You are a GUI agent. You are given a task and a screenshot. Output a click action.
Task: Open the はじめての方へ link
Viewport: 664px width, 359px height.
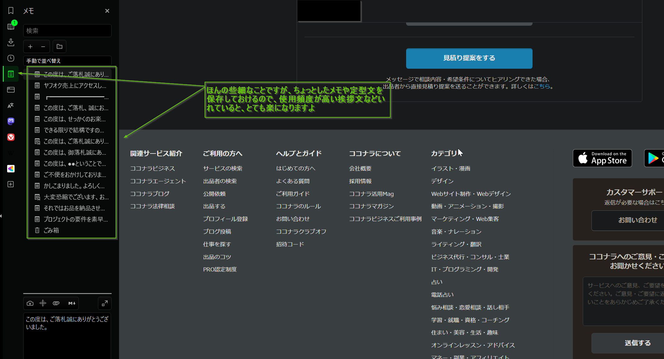click(296, 169)
